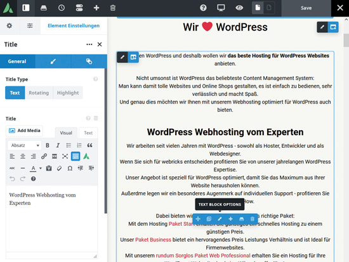Click the editor keyboard shortcuts help icon

(x=34, y=179)
